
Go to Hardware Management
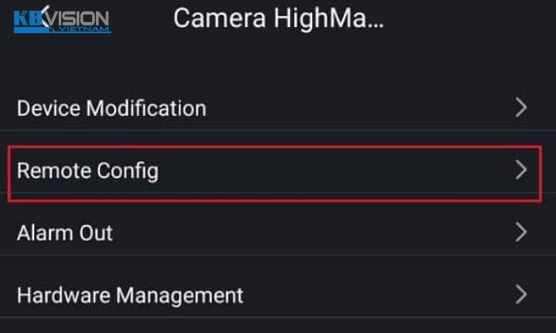[x=129, y=296]
